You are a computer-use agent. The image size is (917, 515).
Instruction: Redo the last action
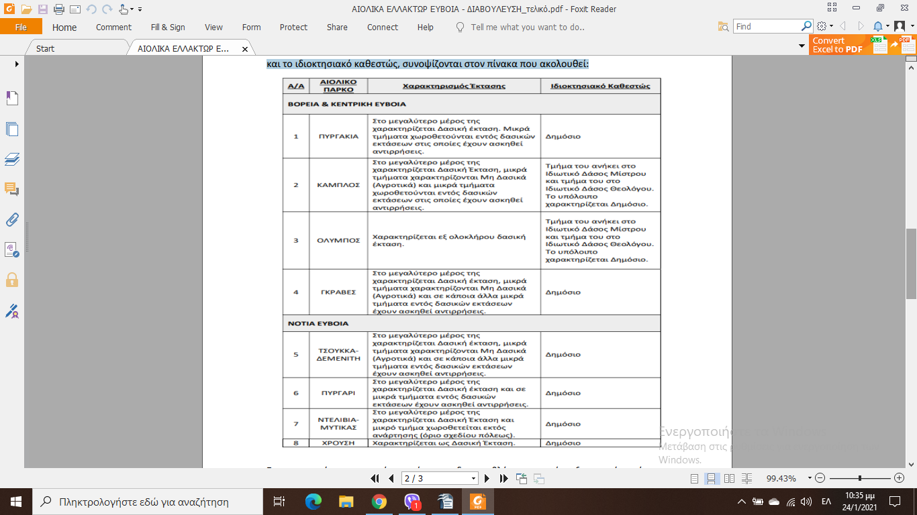[107, 9]
